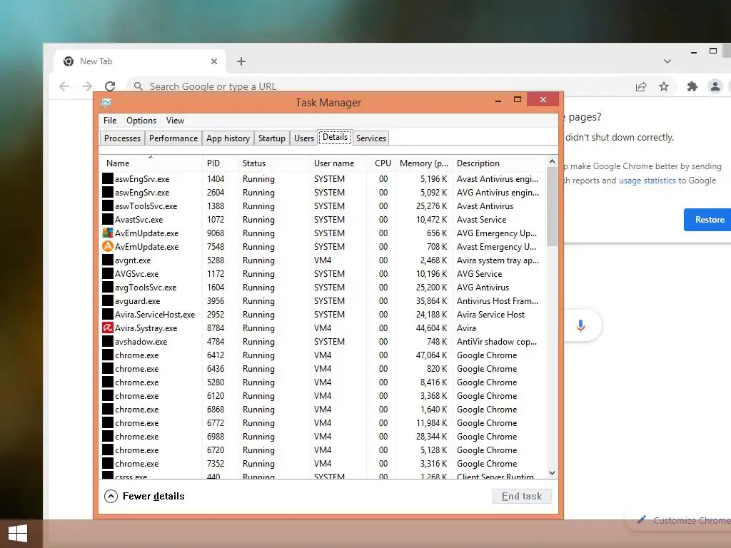Viewport: 731px width, 548px height.
Task: Click the black icon beside avguard.exe
Action: coord(108,301)
